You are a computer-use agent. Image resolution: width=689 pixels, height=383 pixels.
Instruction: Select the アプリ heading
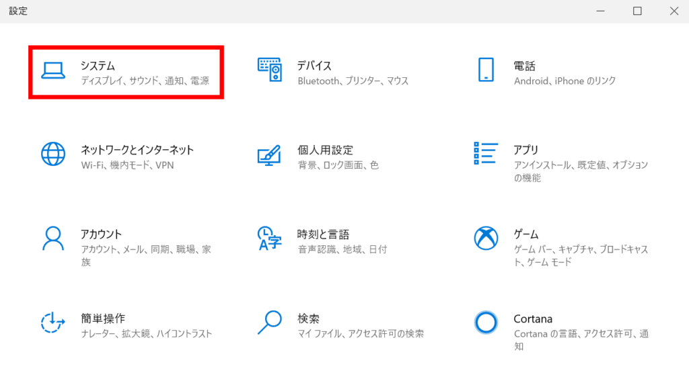526,150
